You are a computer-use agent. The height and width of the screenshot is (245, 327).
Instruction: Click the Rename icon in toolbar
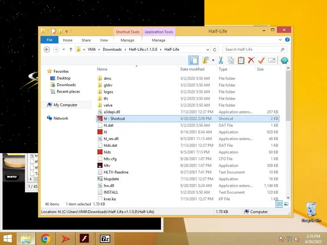coord(272,60)
